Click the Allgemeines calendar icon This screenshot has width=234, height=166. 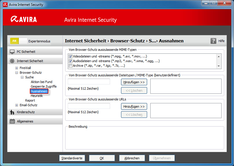click(x=12, y=121)
